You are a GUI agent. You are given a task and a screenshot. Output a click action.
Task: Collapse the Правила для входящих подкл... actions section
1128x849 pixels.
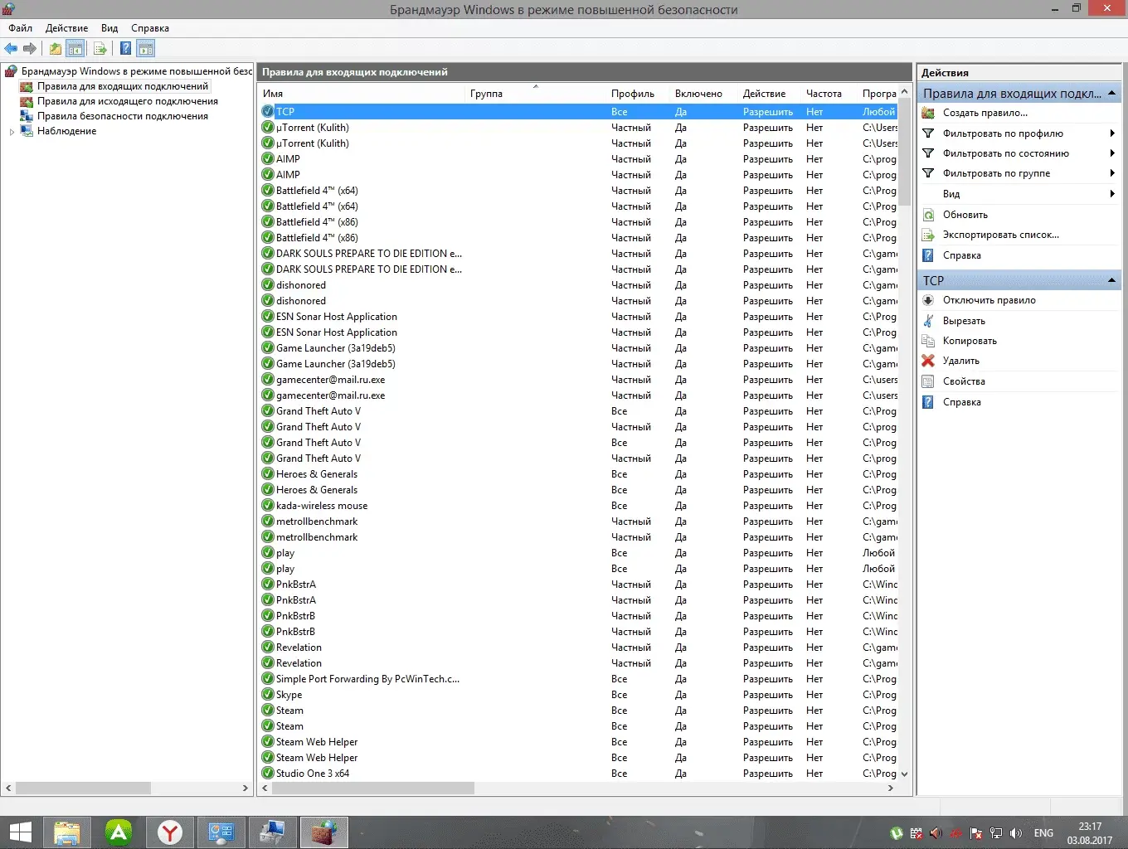pos(1111,93)
